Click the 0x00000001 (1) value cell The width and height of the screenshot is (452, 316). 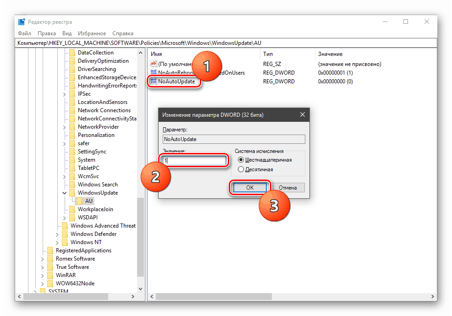coord(335,73)
